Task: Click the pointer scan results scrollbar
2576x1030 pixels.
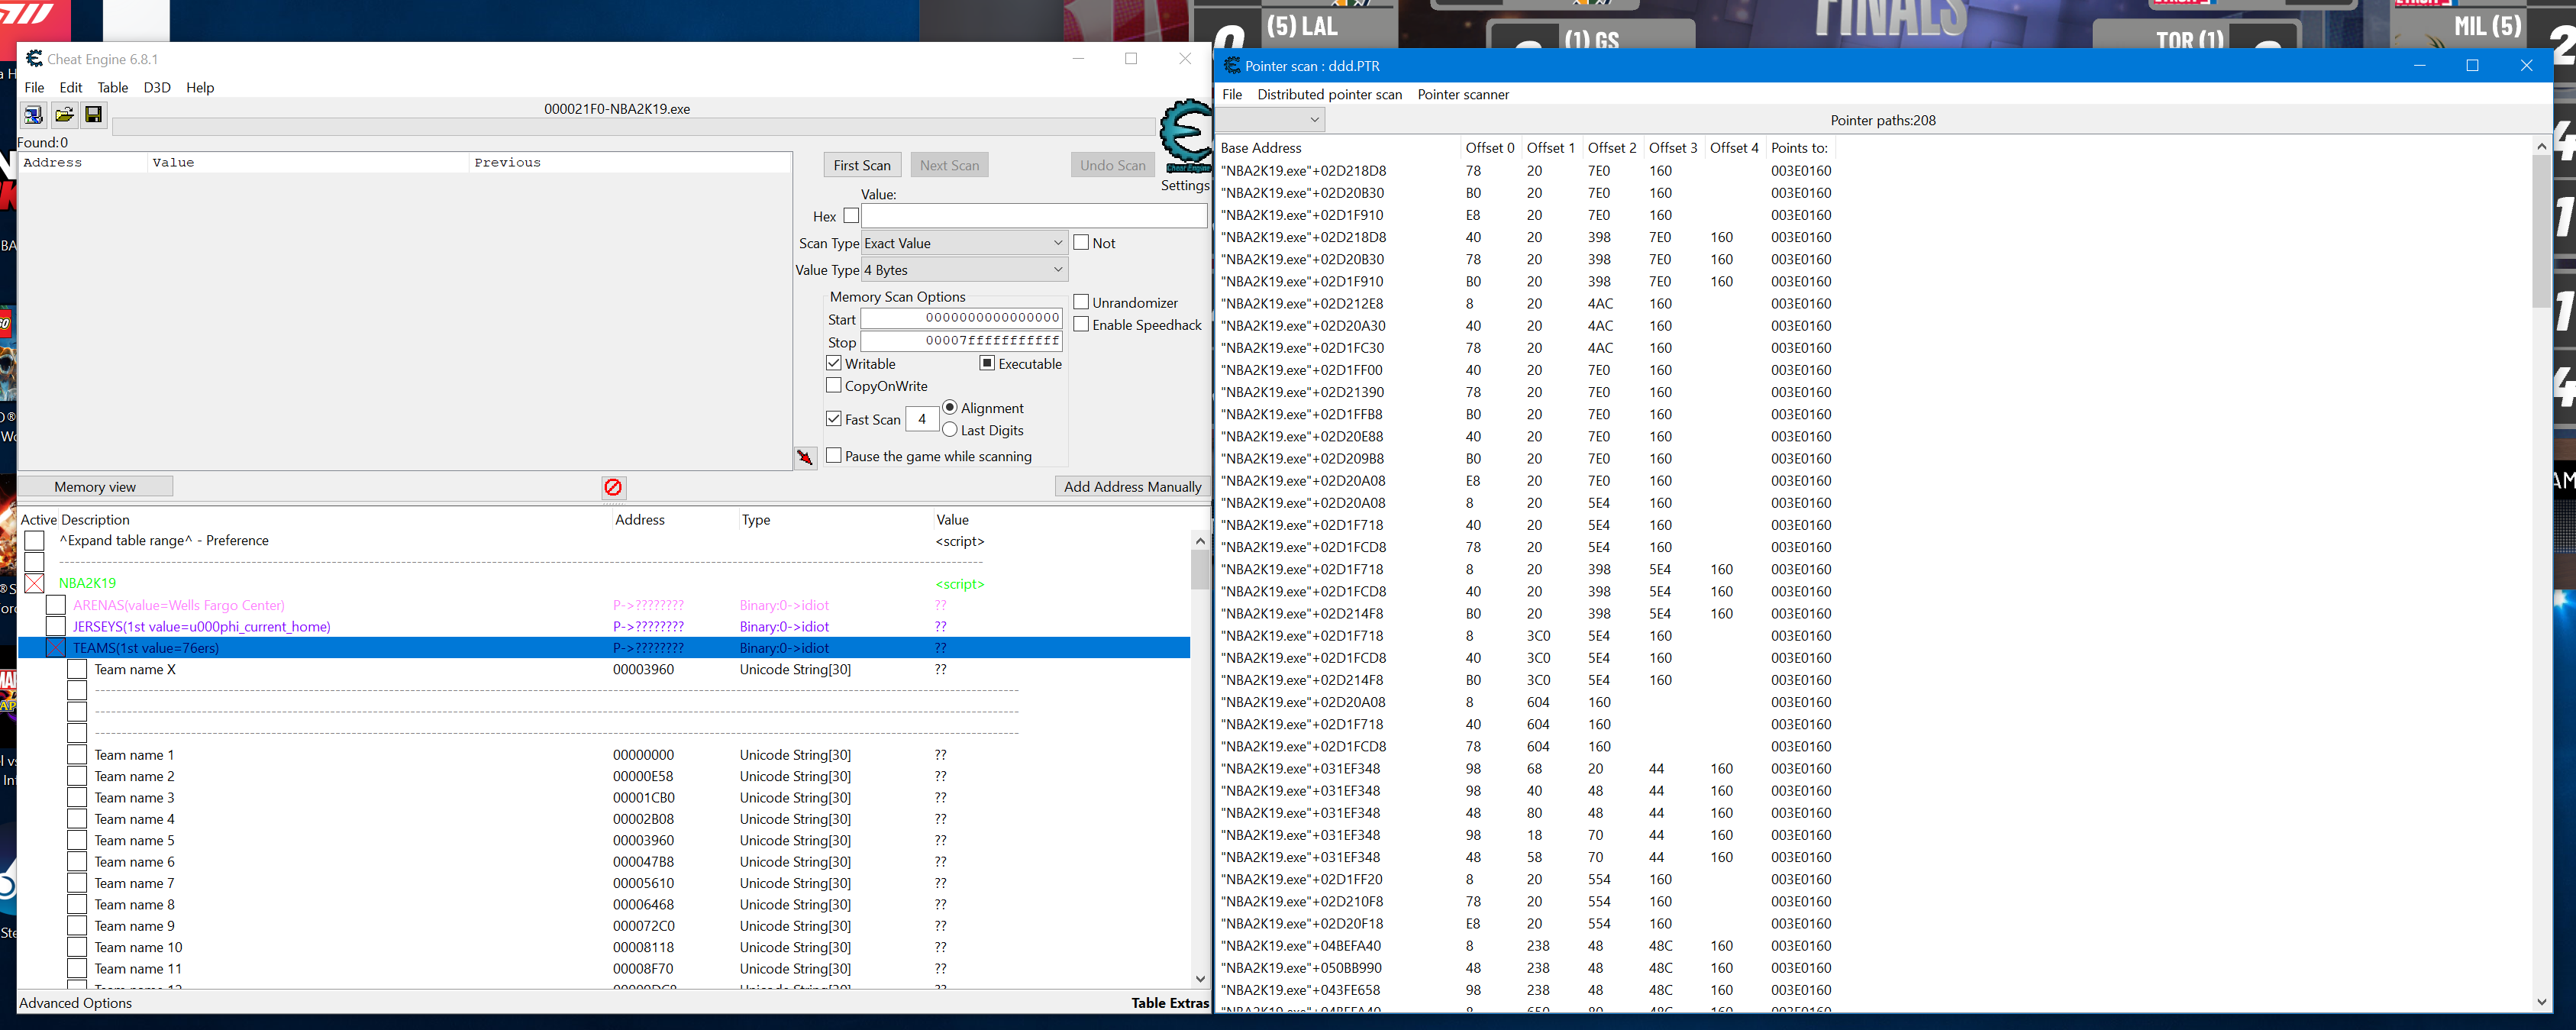Action: pos(2541,575)
